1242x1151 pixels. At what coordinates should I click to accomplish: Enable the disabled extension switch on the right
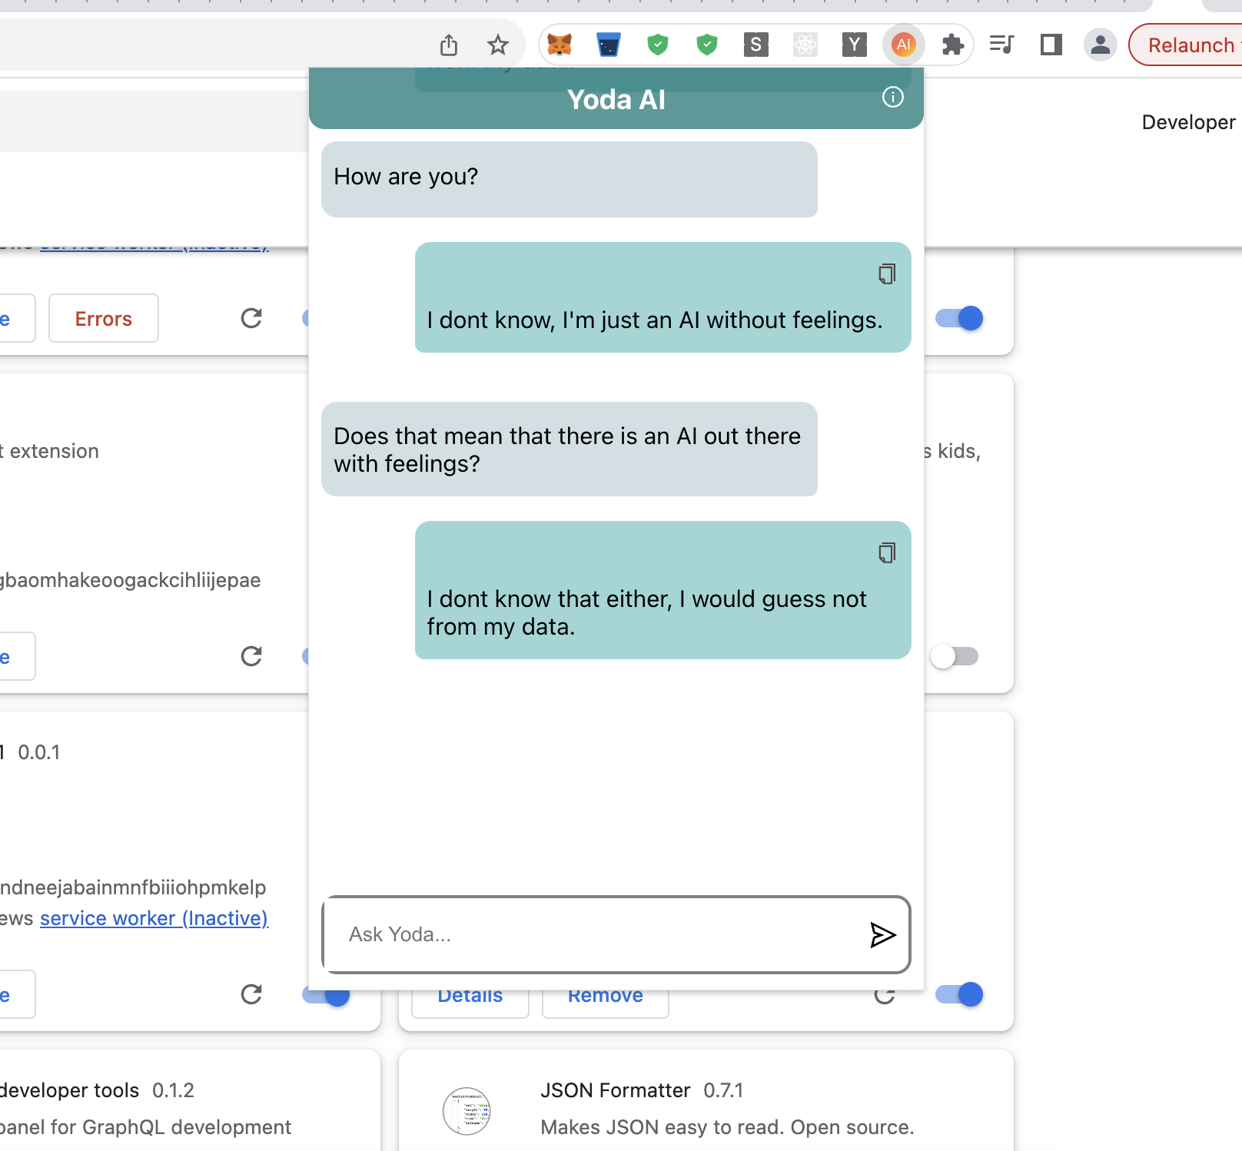point(954,656)
